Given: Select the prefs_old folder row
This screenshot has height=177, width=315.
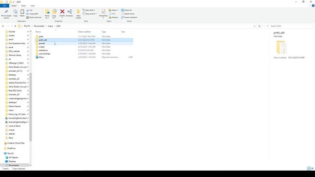Looking at the screenshot, I should tap(84, 40).
